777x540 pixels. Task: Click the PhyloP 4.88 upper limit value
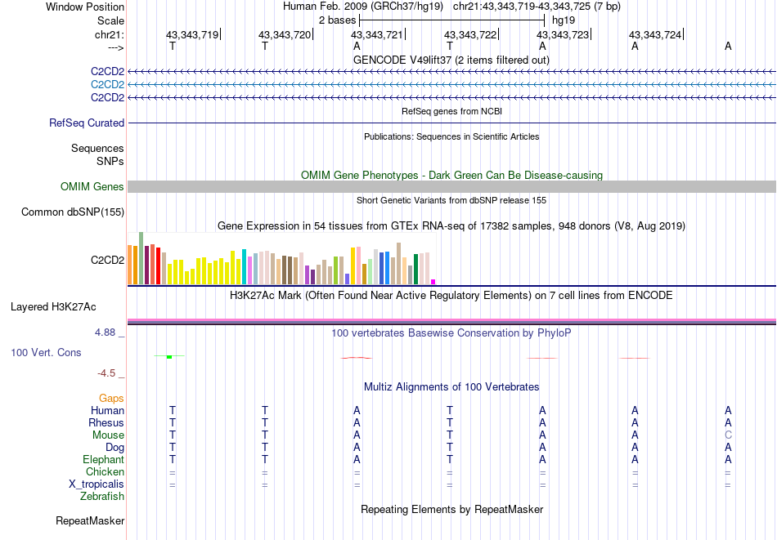[105, 332]
